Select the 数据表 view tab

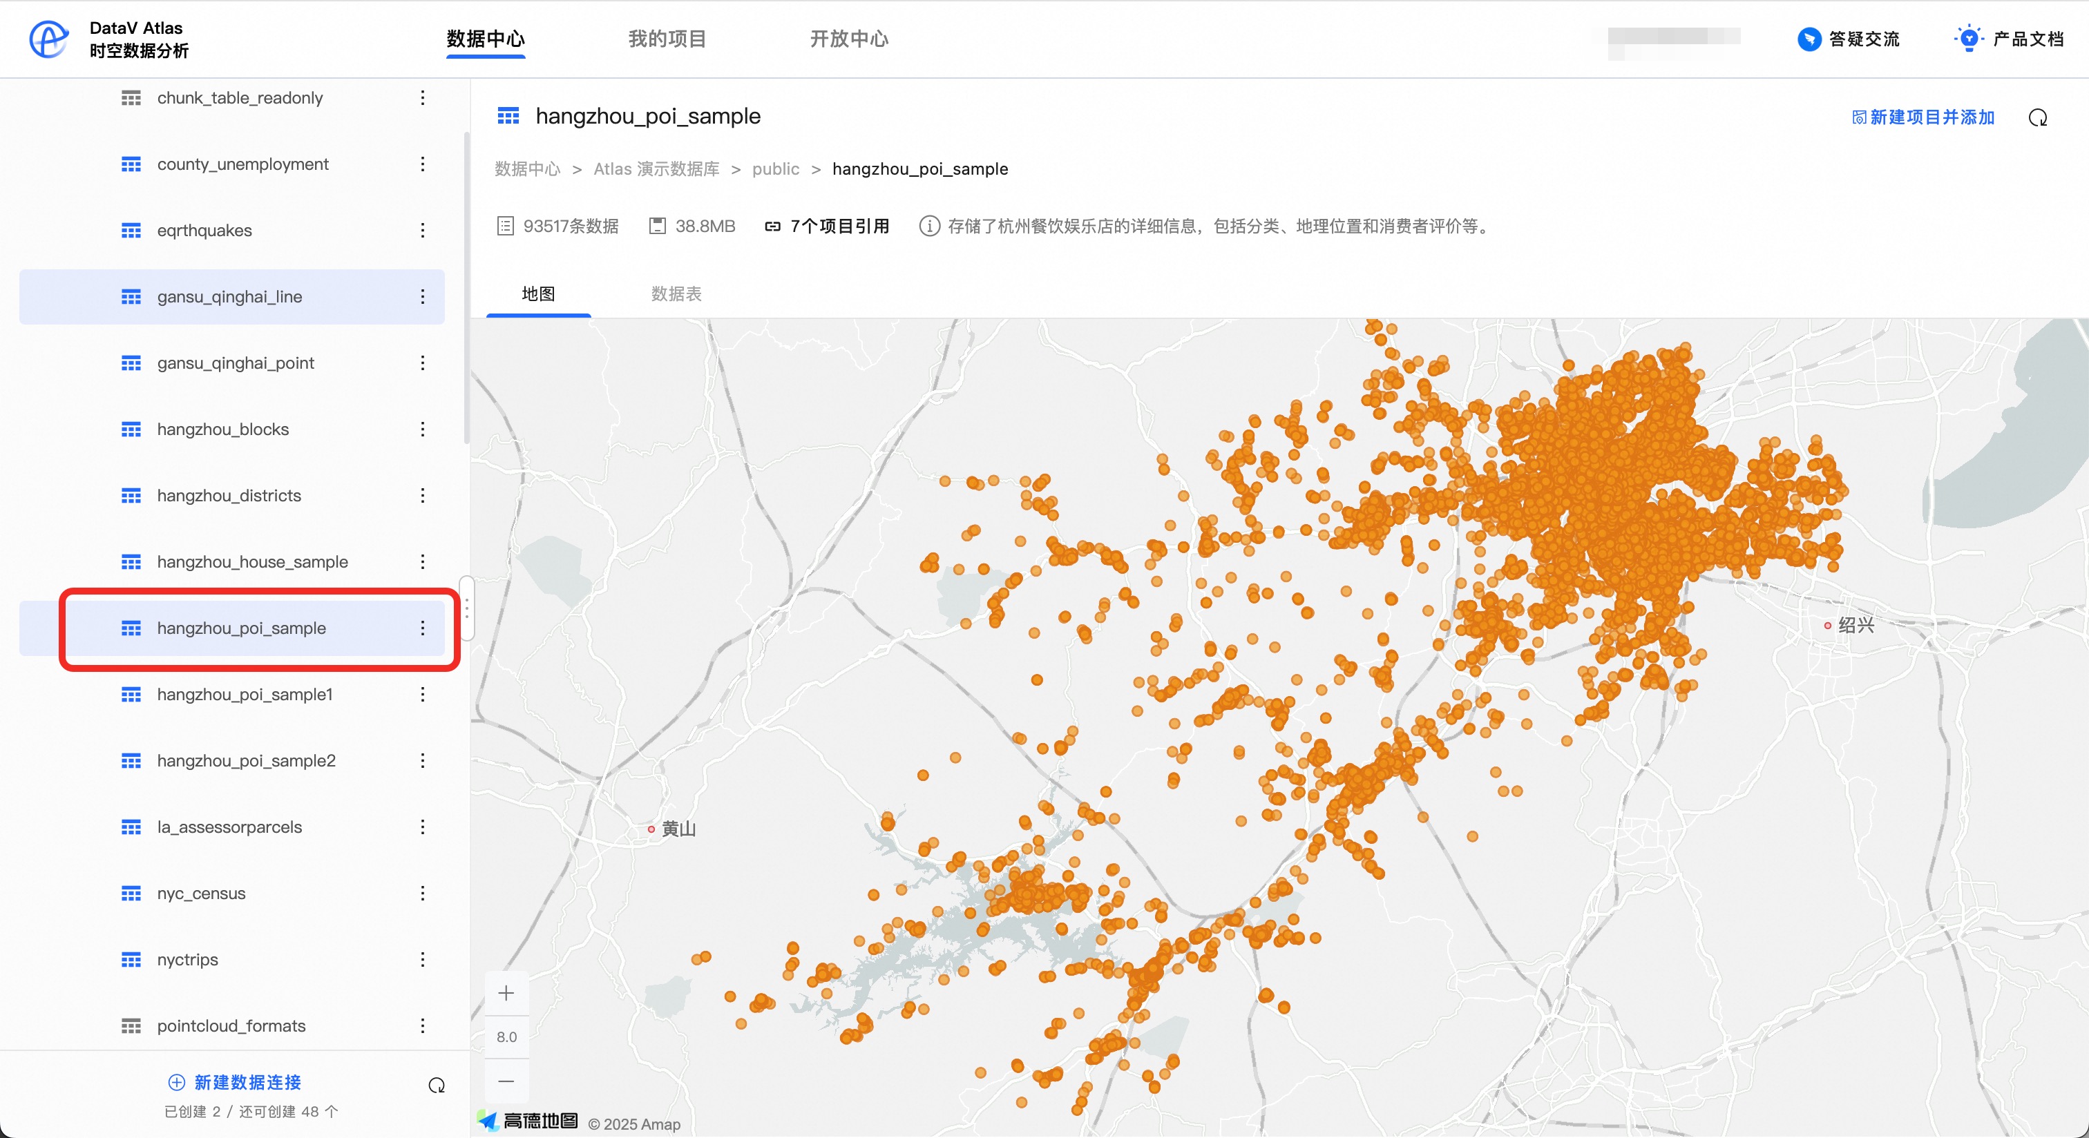point(676,294)
